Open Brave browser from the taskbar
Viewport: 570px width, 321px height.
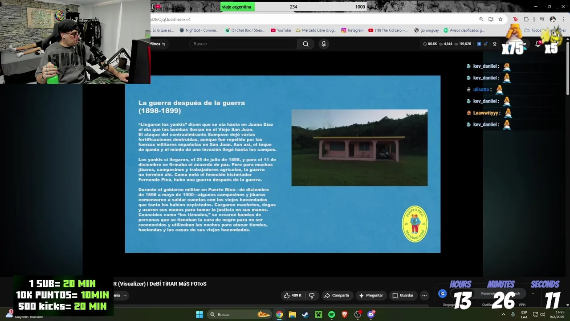[x=344, y=314]
